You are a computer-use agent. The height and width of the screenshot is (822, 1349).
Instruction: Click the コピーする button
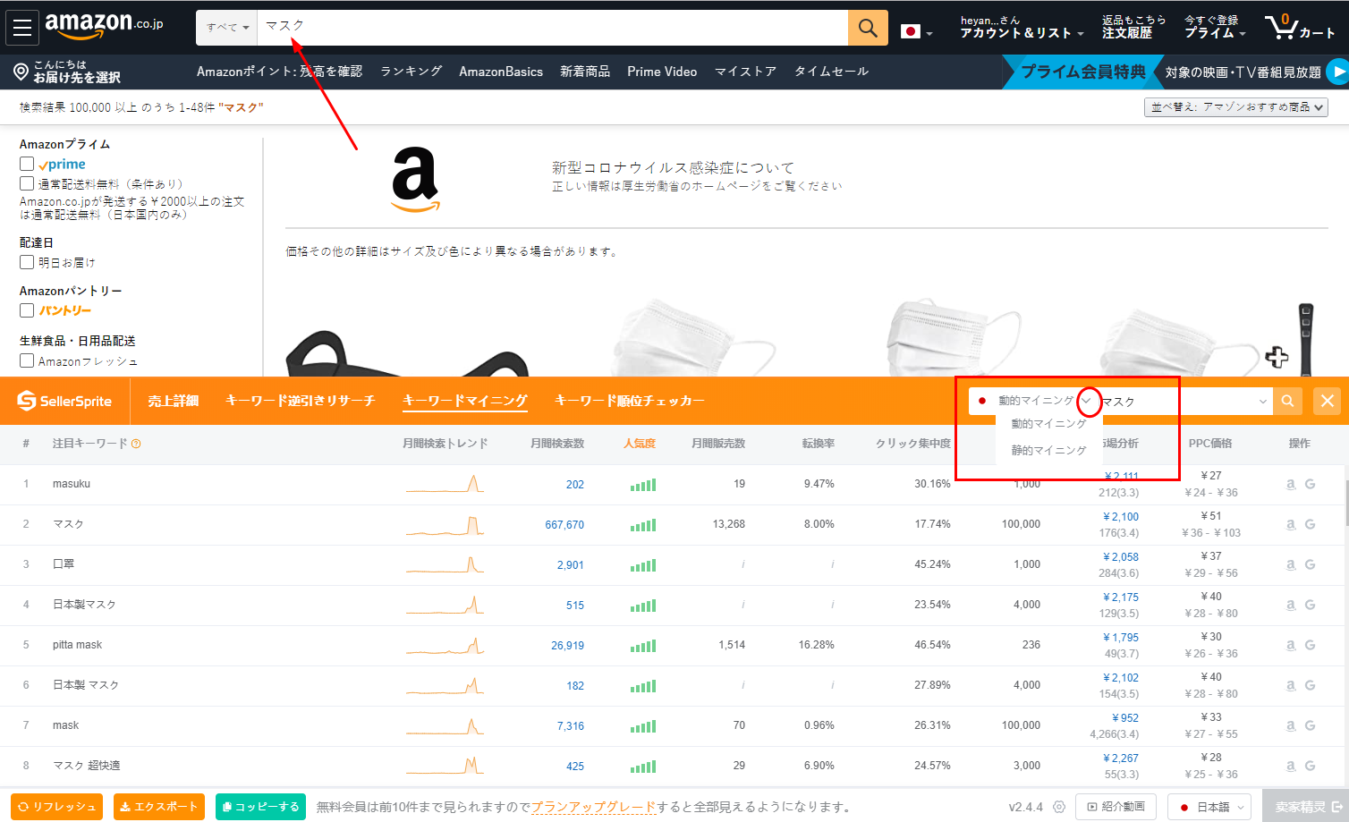260,807
